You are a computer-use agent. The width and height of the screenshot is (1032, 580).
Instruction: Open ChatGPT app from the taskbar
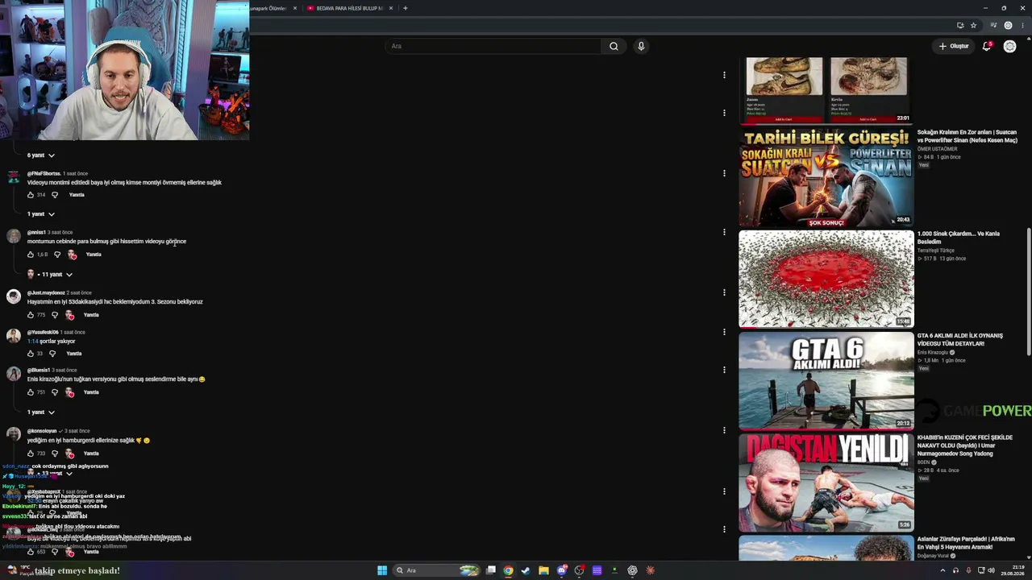click(632, 570)
